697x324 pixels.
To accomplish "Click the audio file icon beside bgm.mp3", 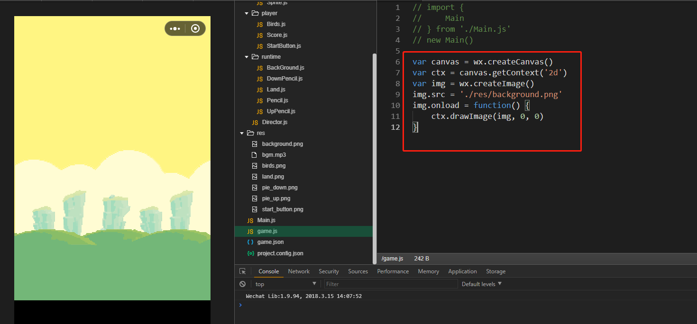I will (255, 155).
